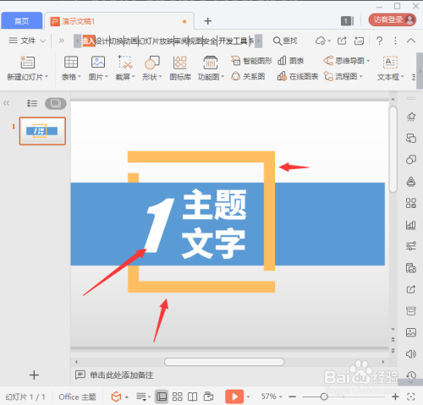Select slide 1 thumbnail
This screenshot has height=405, width=423.
pyautogui.click(x=42, y=131)
